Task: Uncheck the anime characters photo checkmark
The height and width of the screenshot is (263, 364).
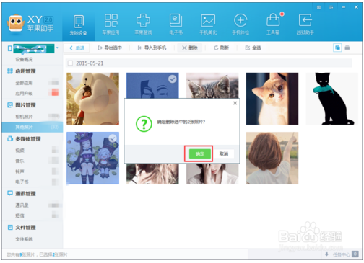Action: click(113, 138)
